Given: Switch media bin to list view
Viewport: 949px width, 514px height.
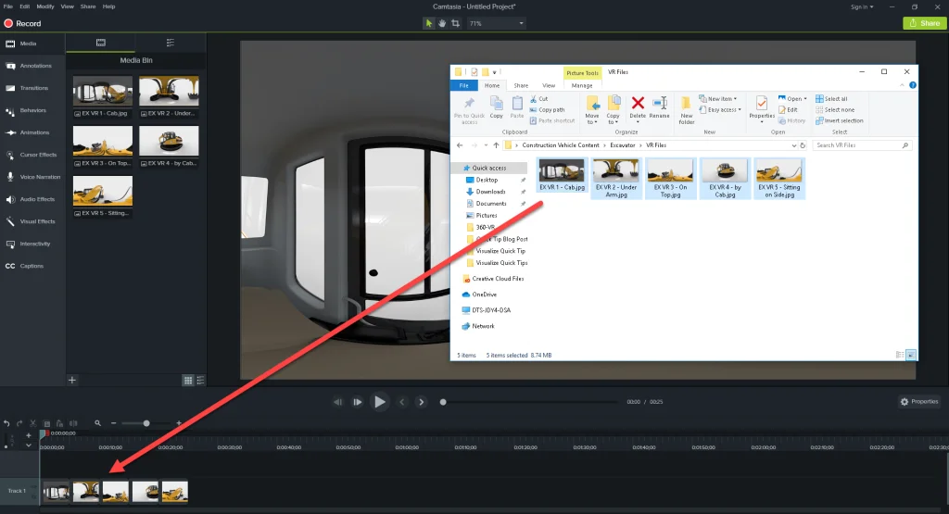Looking at the screenshot, I should click(x=200, y=380).
